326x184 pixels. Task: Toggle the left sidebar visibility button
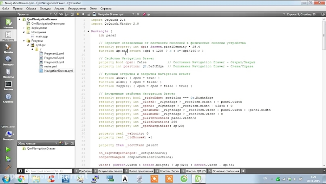pyautogui.click(x=20, y=171)
